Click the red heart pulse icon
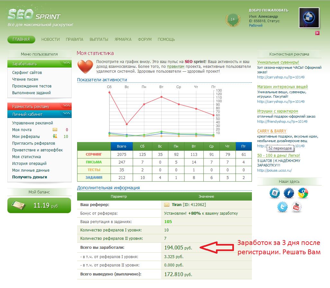 coord(85,67)
